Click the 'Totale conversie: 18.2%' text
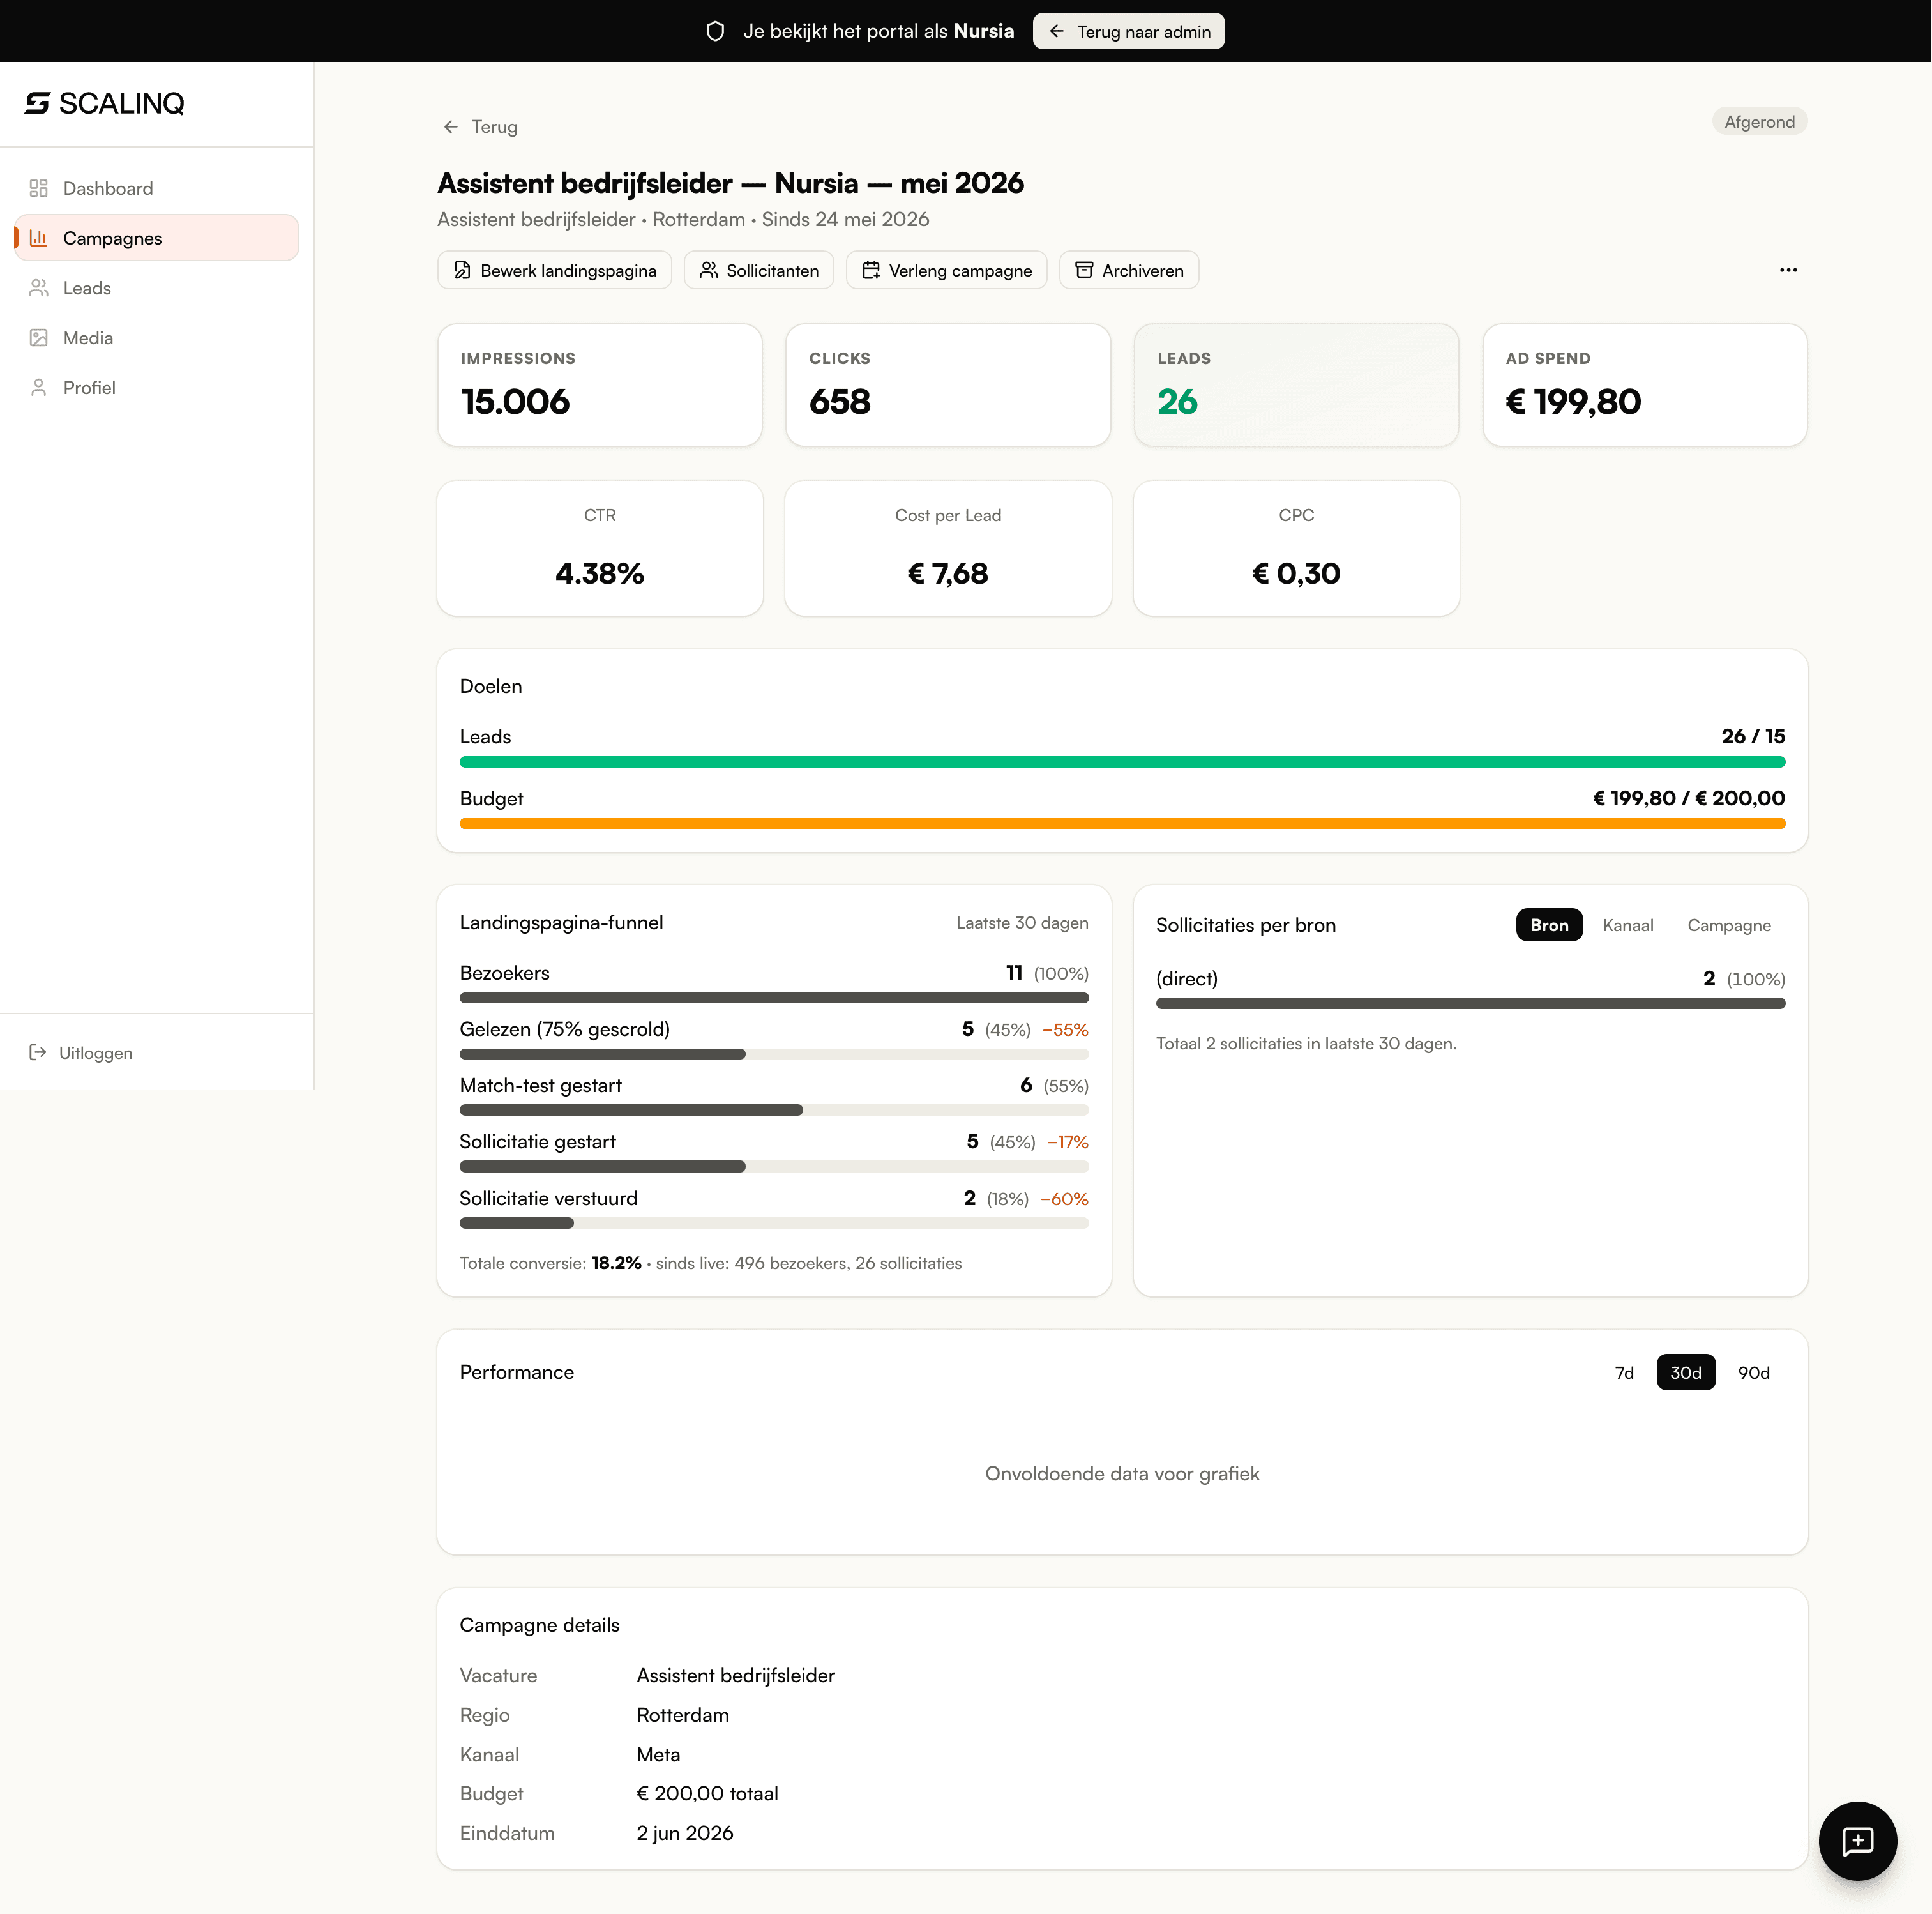Image resolution: width=1932 pixels, height=1914 pixels. tap(551, 1264)
